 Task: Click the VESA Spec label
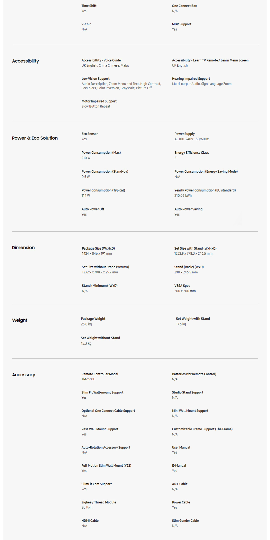182,286
